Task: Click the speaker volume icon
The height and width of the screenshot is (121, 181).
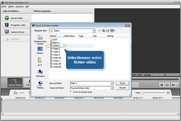Action: 173,85
